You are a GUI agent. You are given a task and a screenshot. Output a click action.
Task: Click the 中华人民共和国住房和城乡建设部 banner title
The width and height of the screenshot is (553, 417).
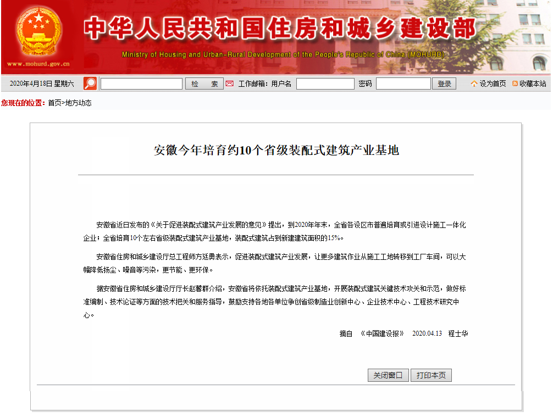pyautogui.click(x=280, y=28)
